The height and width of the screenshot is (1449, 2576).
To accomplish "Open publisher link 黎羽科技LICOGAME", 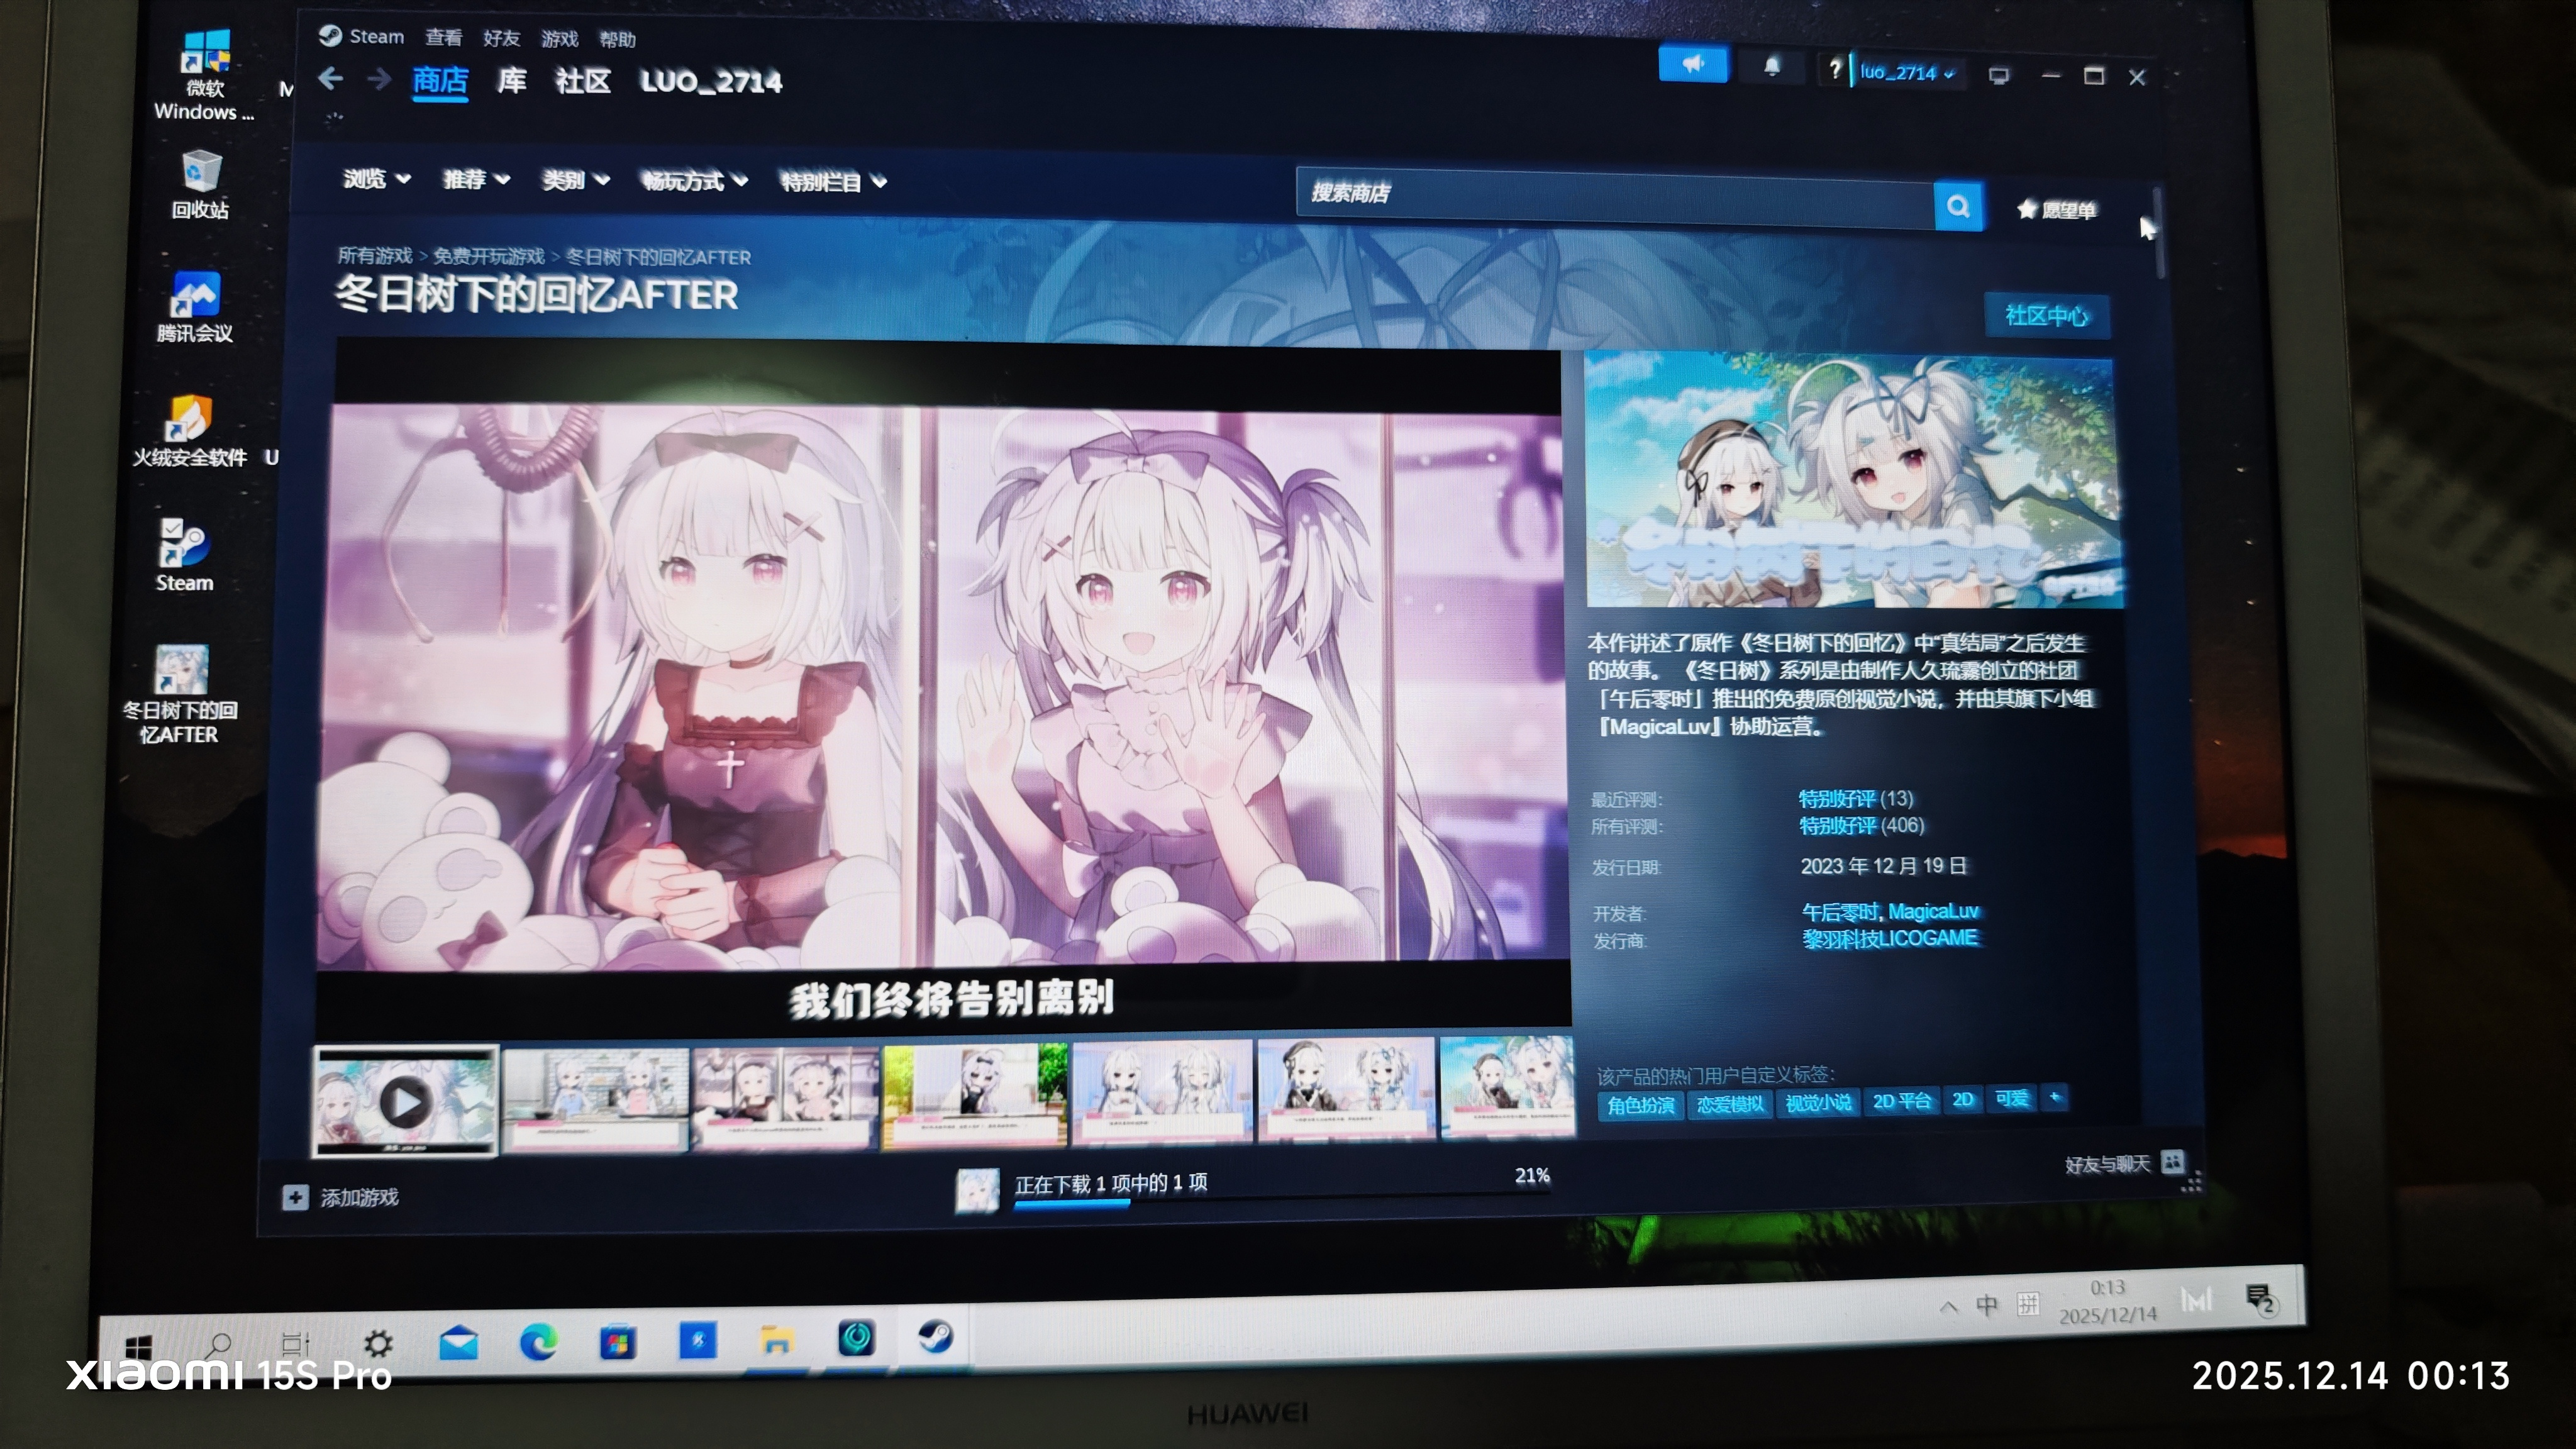I will 1890,938.
